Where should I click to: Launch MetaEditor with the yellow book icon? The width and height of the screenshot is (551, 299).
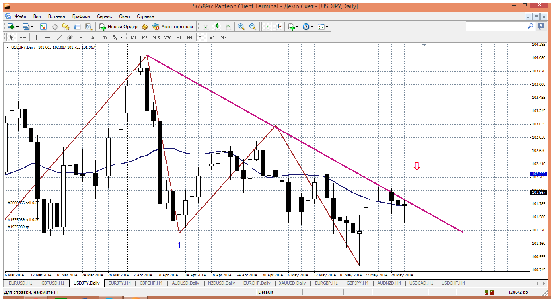145,27
